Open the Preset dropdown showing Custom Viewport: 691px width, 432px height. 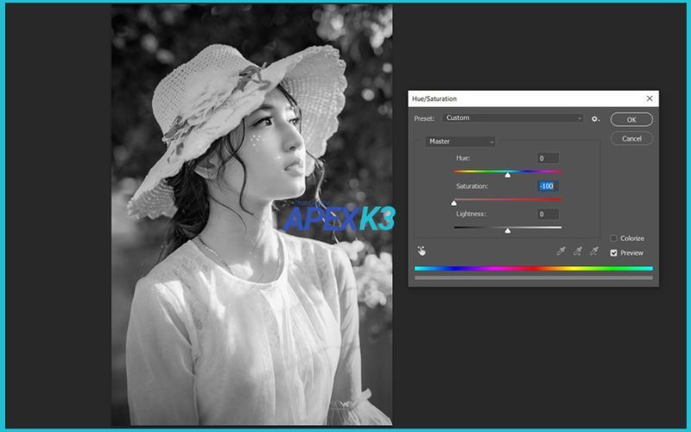tap(513, 118)
